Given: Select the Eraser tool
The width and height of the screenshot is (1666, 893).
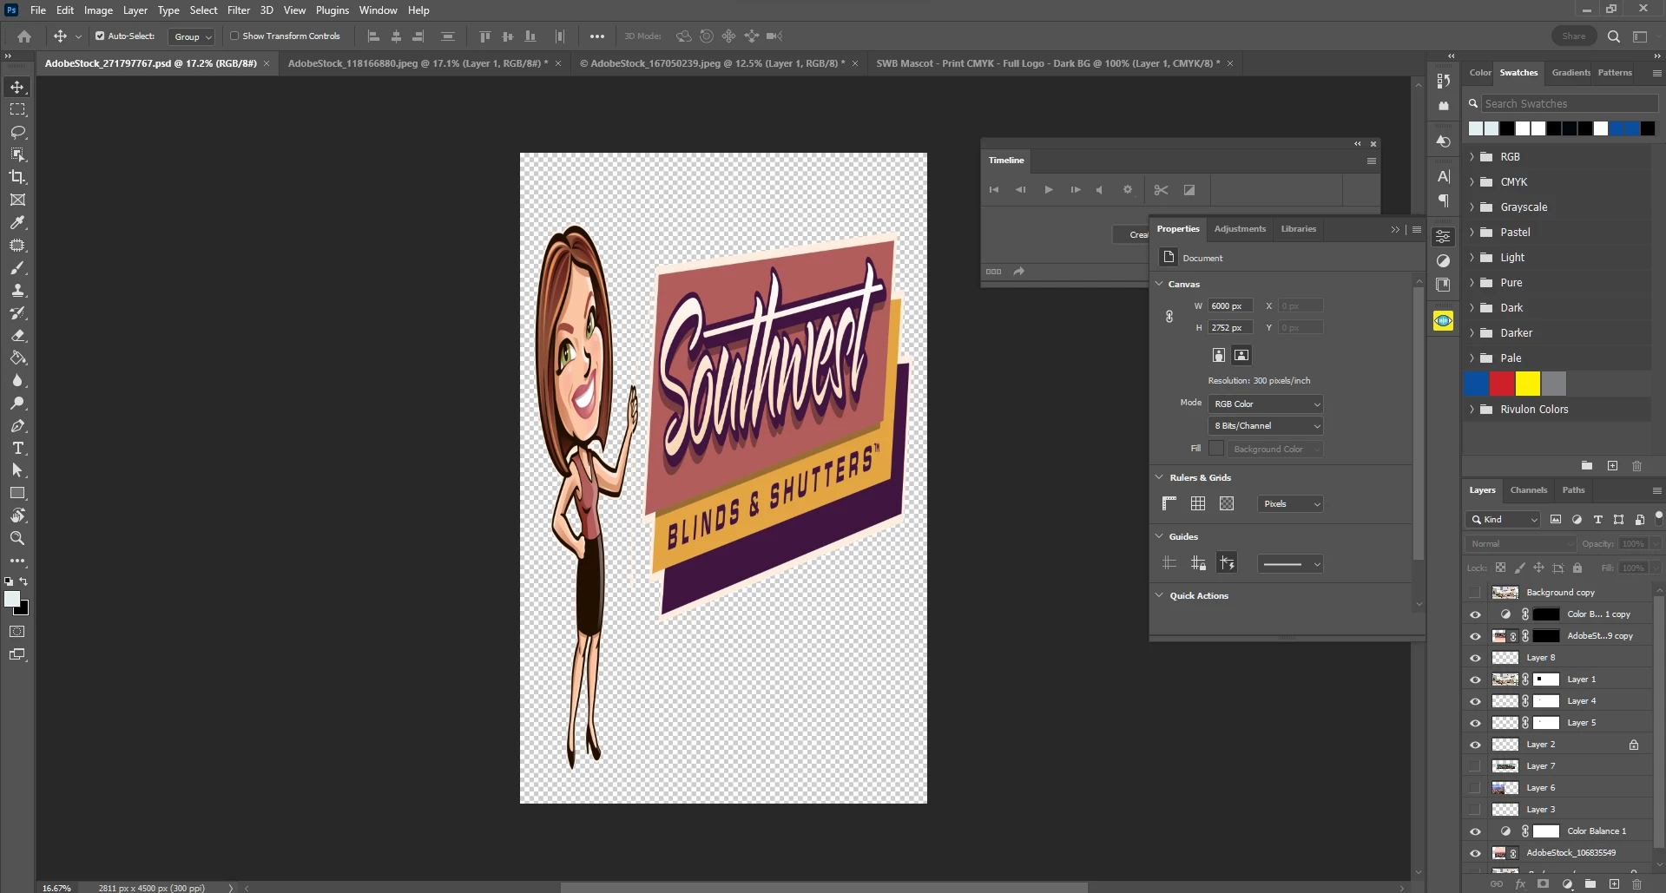Looking at the screenshot, I should pyautogui.click(x=17, y=335).
